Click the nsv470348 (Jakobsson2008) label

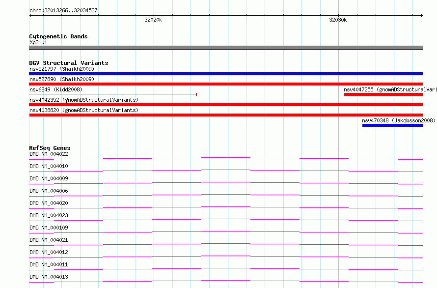tap(399, 120)
